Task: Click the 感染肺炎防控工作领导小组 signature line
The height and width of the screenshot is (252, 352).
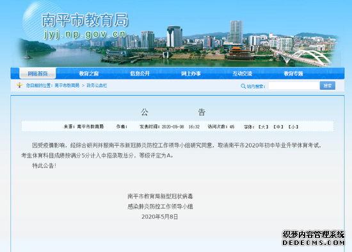Action: [160, 206]
